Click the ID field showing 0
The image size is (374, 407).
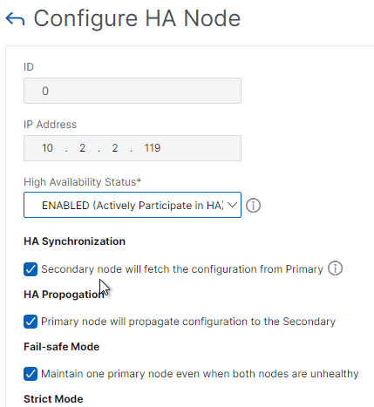(x=133, y=91)
